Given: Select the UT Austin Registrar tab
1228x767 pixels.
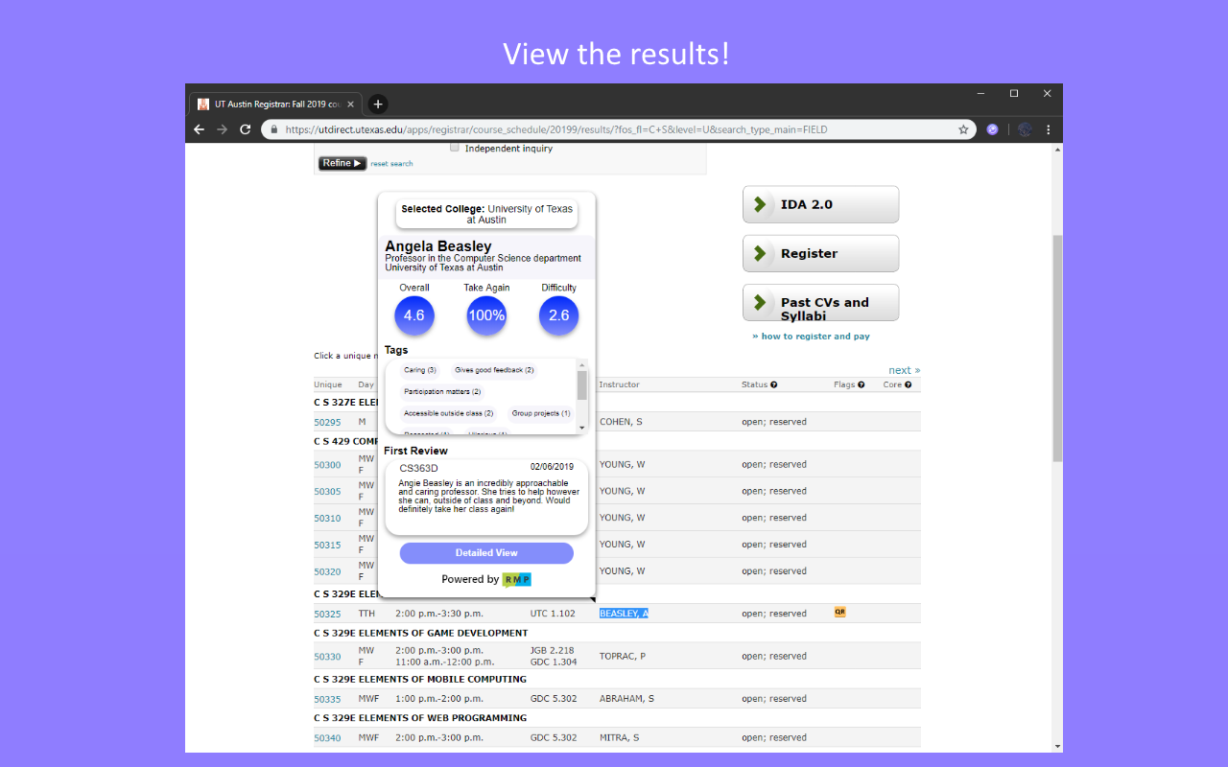Looking at the screenshot, I should point(276,104).
